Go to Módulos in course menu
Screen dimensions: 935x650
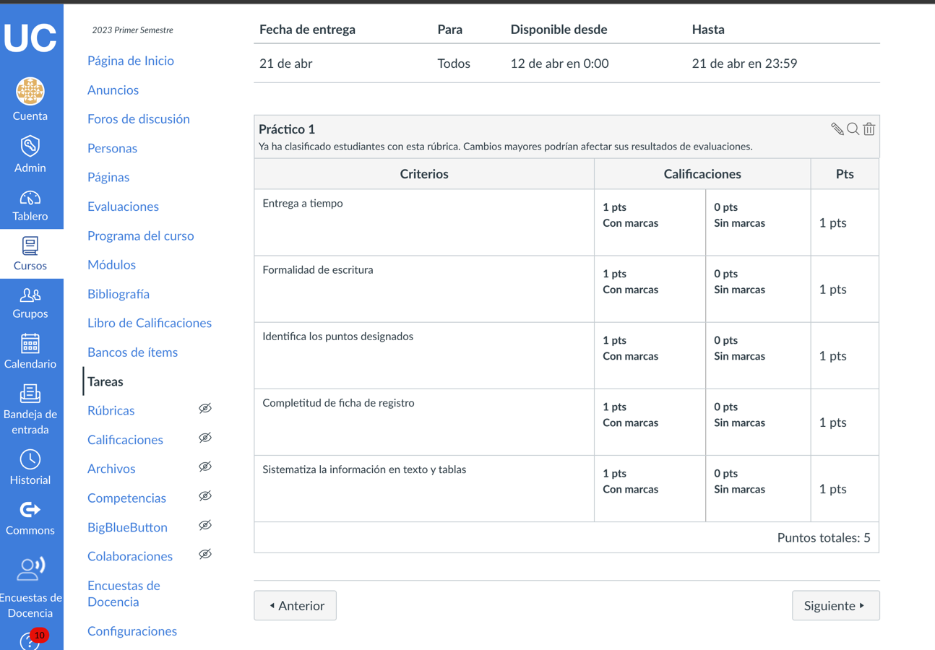tap(111, 264)
